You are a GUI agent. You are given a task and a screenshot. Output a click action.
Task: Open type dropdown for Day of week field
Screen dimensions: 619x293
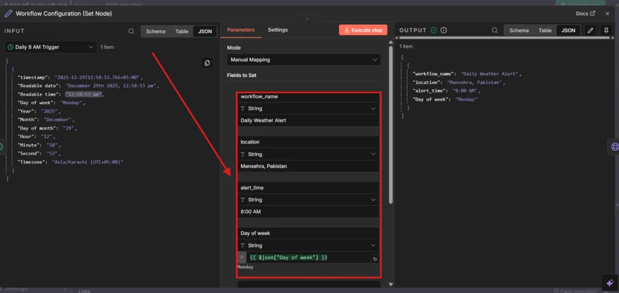pyautogui.click(x=308, y=246)
